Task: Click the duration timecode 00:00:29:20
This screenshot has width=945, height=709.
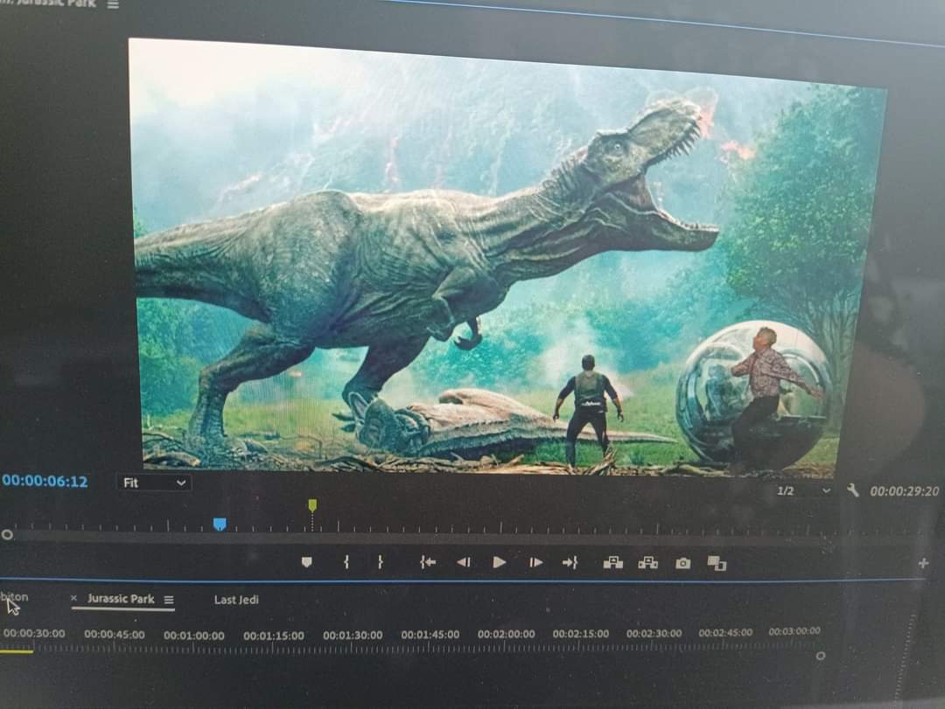Action: pos(904,491)
